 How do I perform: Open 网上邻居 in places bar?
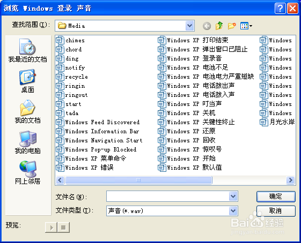point(28,173)
